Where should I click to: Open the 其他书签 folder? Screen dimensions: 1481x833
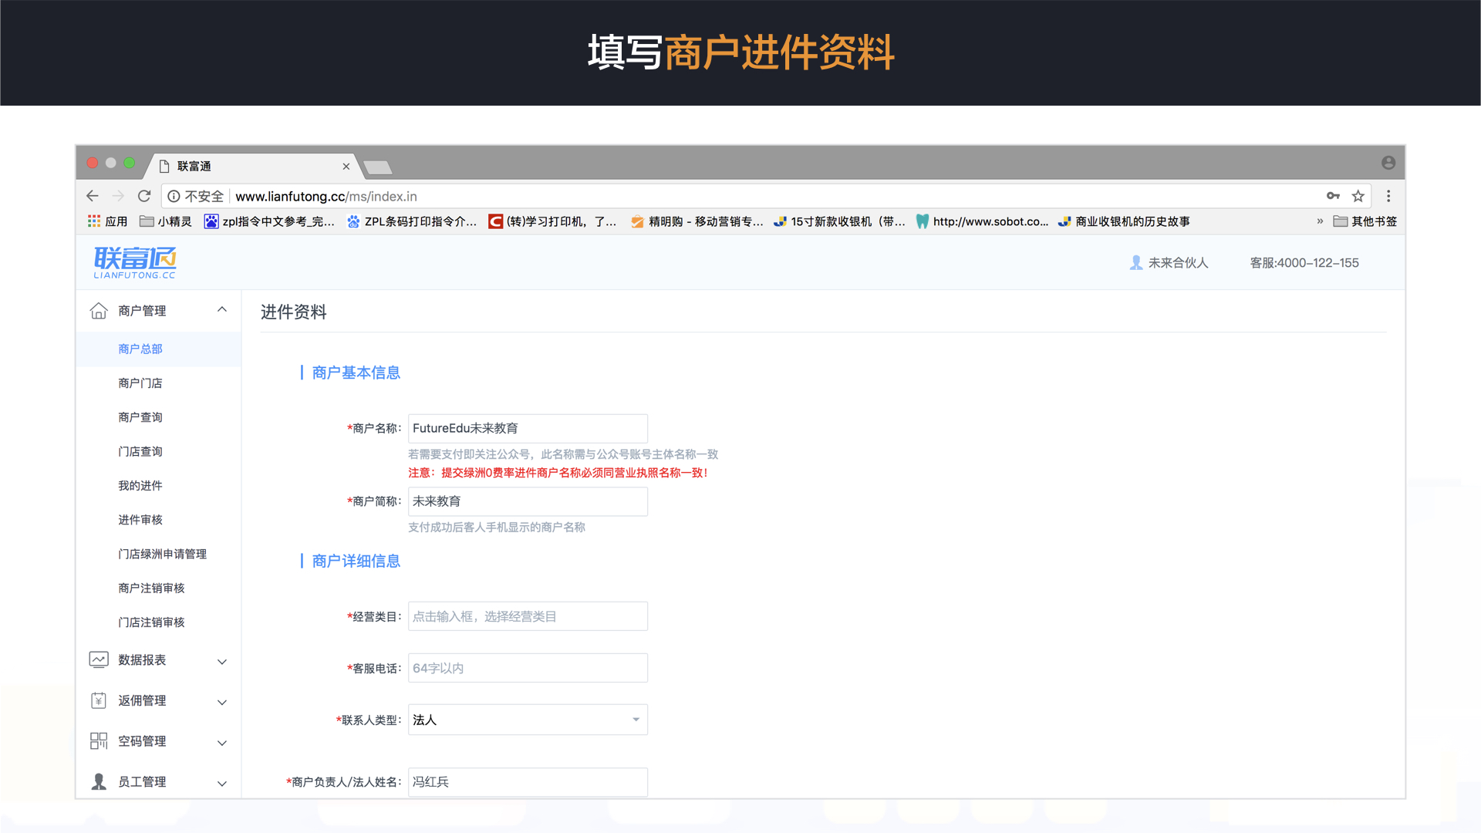(x=1365, y=221)
